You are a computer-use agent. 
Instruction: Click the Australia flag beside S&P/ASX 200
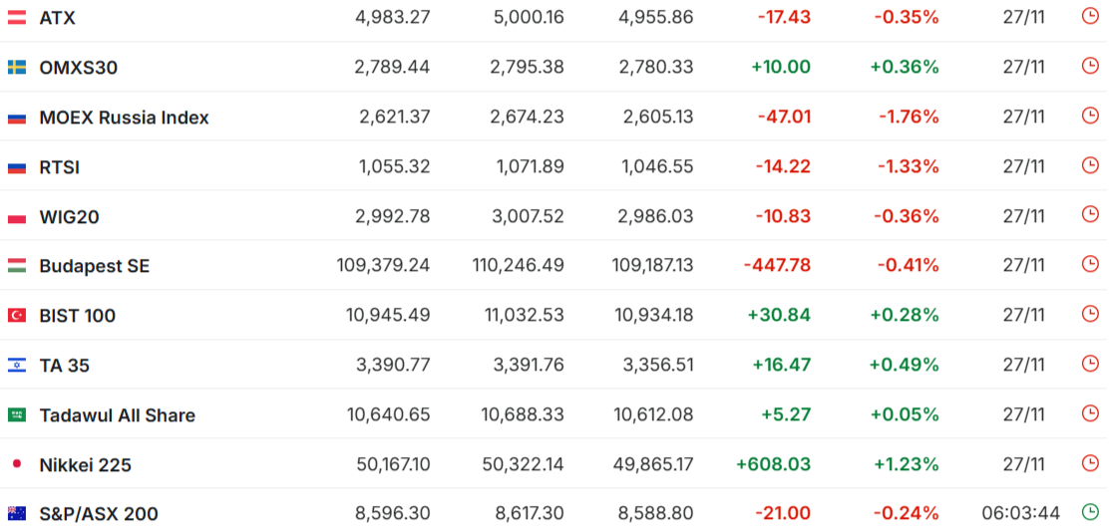coord(17,514)
